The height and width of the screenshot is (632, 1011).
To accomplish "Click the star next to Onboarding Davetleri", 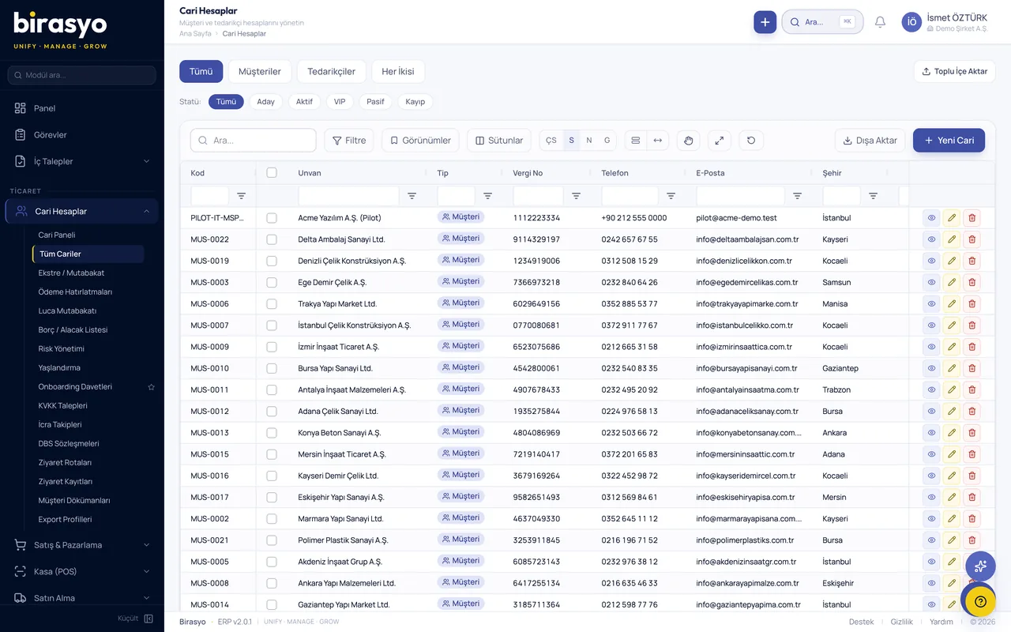I will [x=151, y=387].
